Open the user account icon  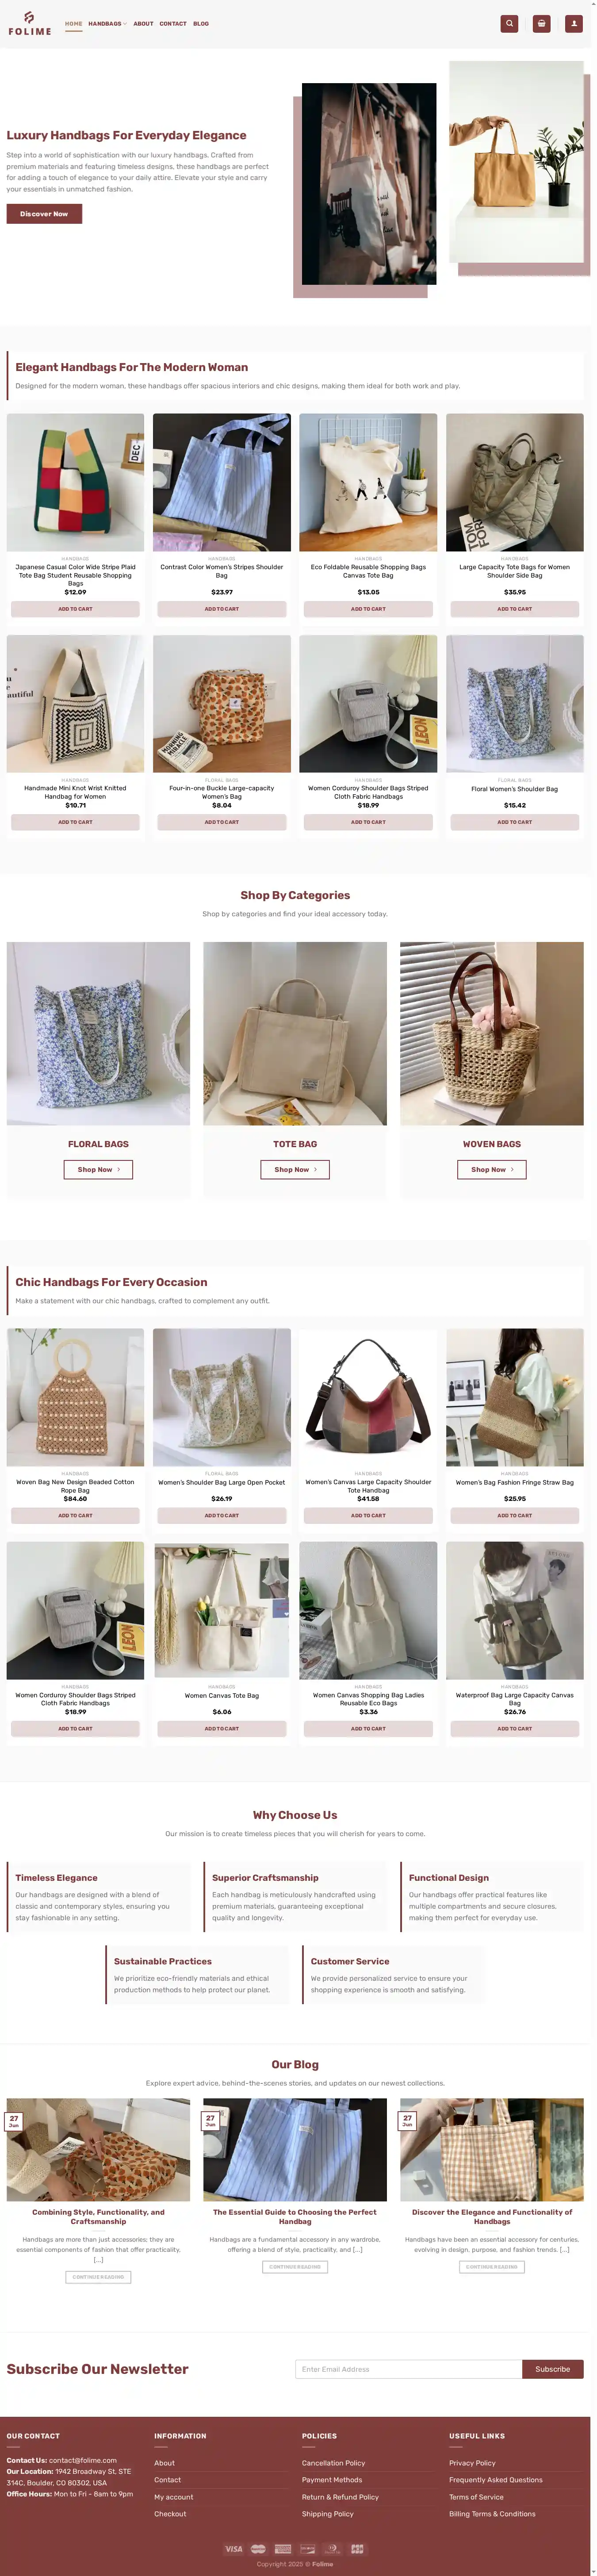(x=573, y=23)
